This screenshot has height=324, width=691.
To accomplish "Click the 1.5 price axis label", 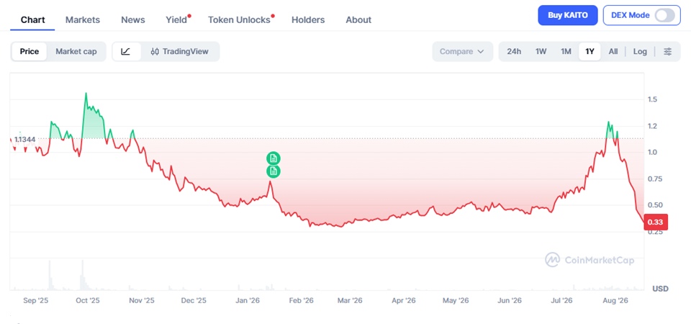I will click(x=652, y=99).
